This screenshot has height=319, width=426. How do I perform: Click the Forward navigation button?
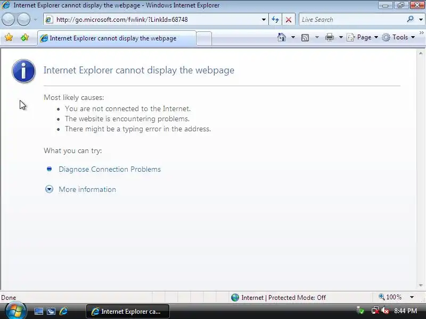[x=23, y=20]
